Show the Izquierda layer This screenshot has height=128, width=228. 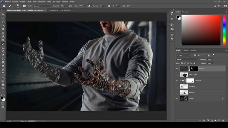point(177,86)
